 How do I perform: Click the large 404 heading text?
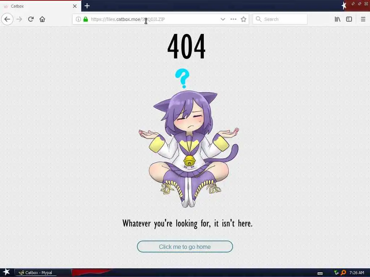pos(186,46)
